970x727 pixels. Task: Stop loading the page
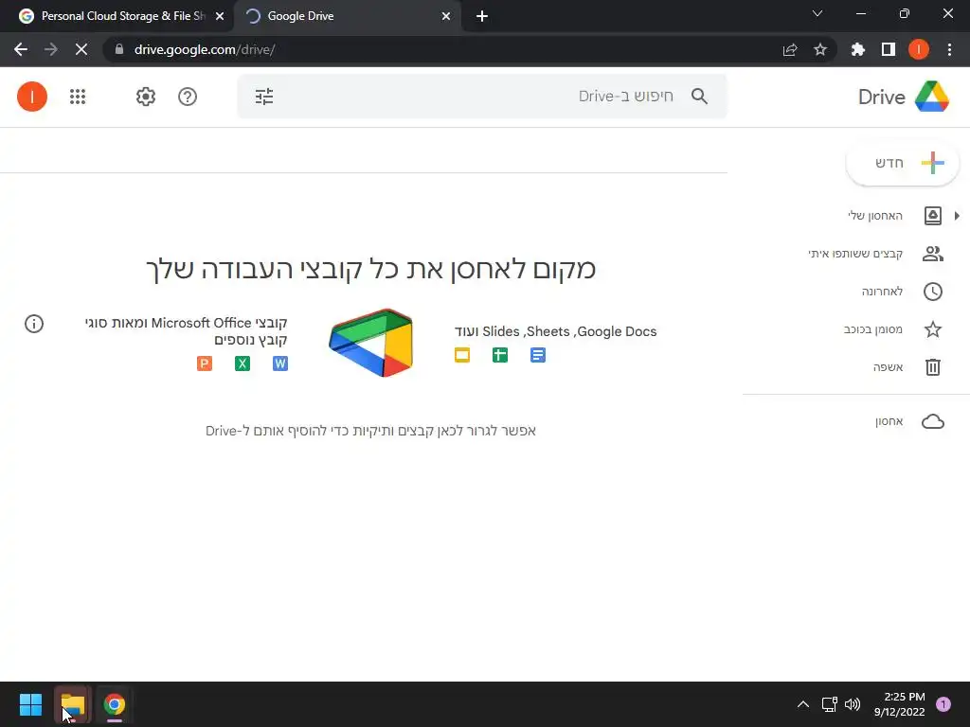pyautogui.click(x=81, y=49)
